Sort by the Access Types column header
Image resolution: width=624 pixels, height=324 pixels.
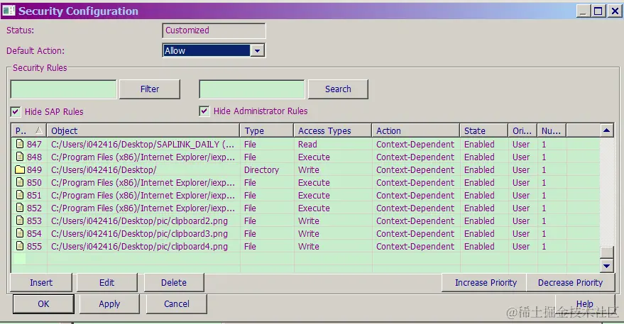[x=333, y=130]
